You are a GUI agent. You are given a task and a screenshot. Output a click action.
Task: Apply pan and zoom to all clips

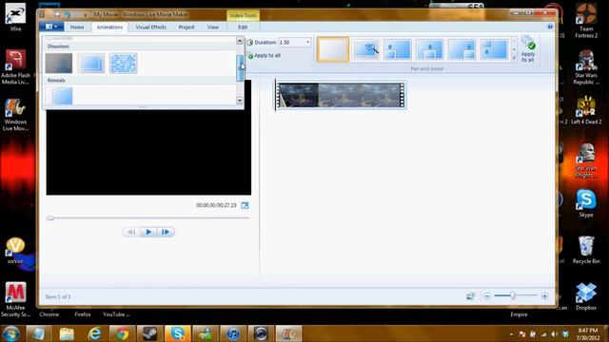coord(528,48)
